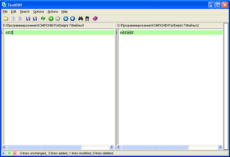
Task: Minimize the TextDiff window
Action: tap(211, 5)
